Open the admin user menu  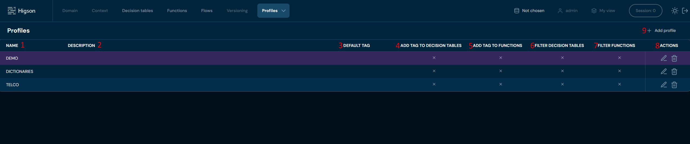point(568,11)
